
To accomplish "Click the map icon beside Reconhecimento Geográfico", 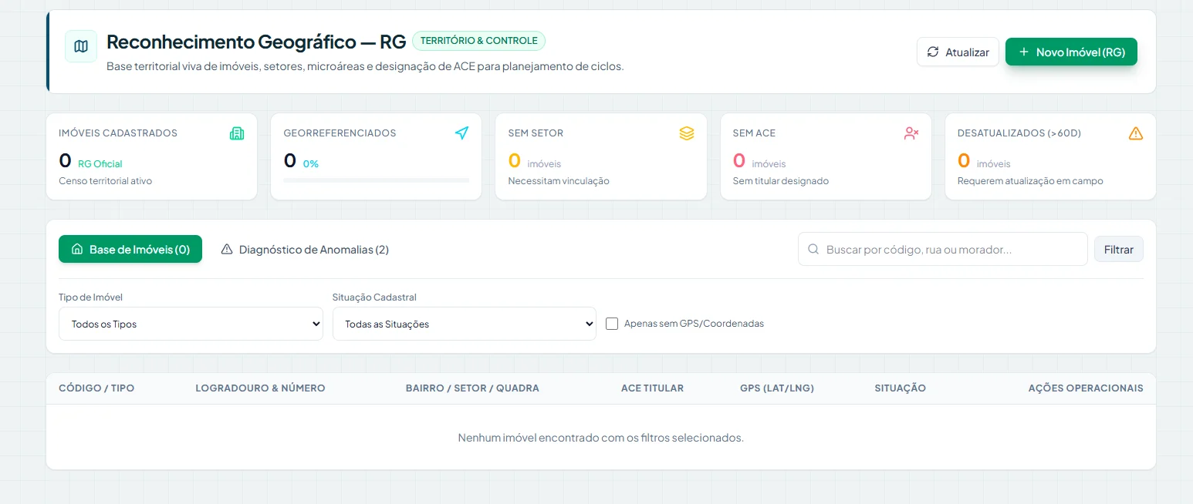I will [x=81, y=46].
